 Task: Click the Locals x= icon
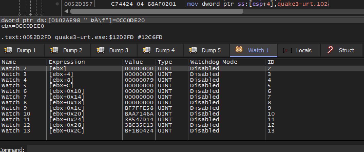287,51
